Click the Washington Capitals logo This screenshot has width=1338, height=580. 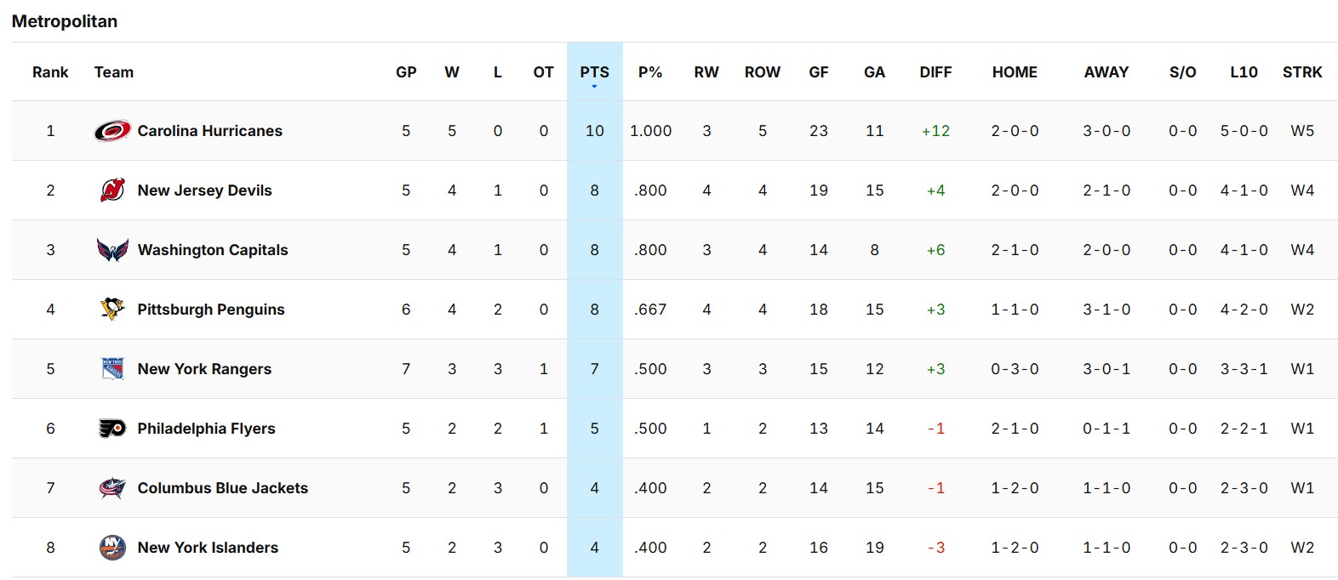[x=112, y=250]
